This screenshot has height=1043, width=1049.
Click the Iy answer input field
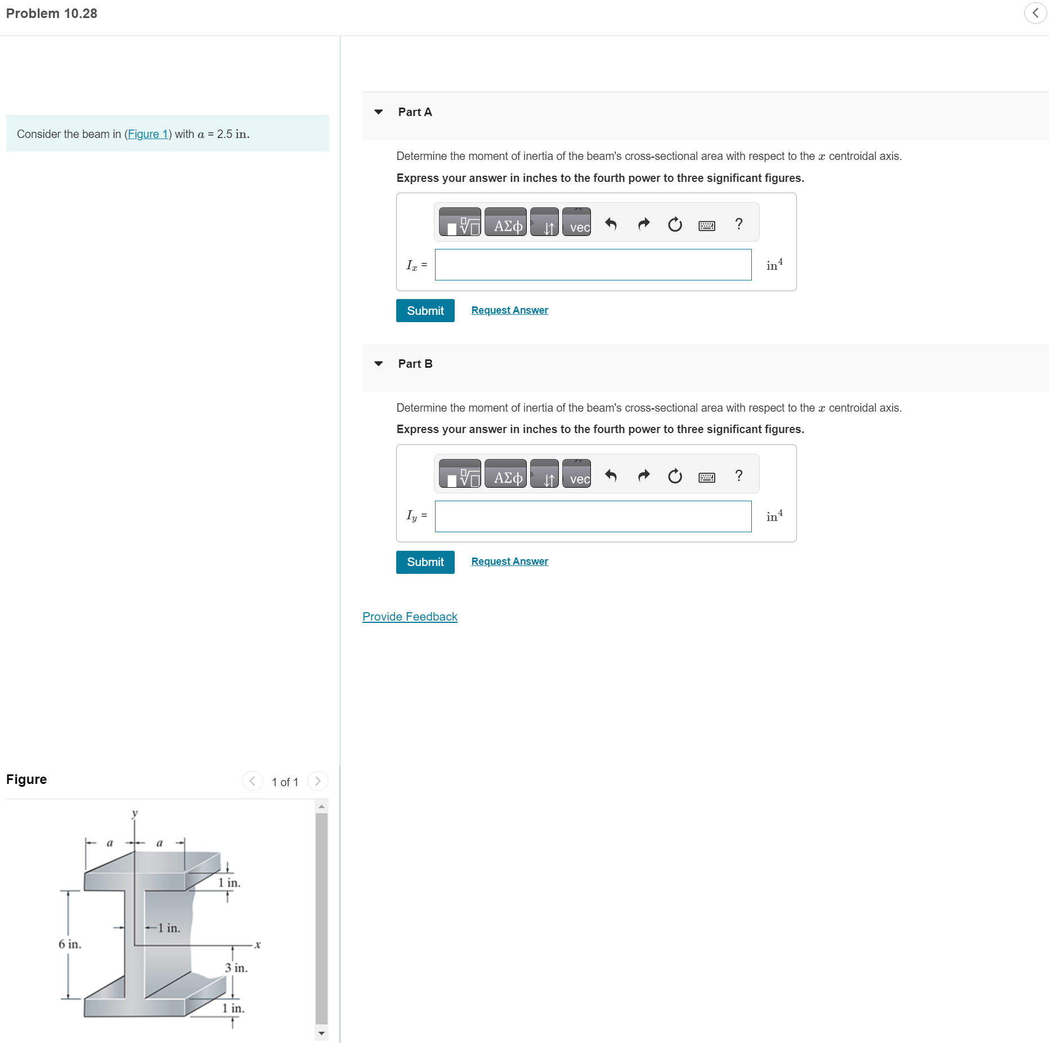point(593,516)
